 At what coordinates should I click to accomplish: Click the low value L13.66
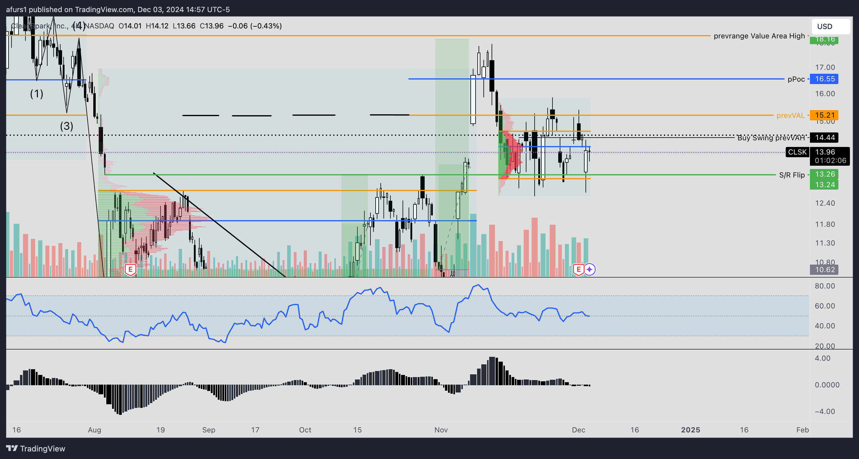[x=184, y=26]
